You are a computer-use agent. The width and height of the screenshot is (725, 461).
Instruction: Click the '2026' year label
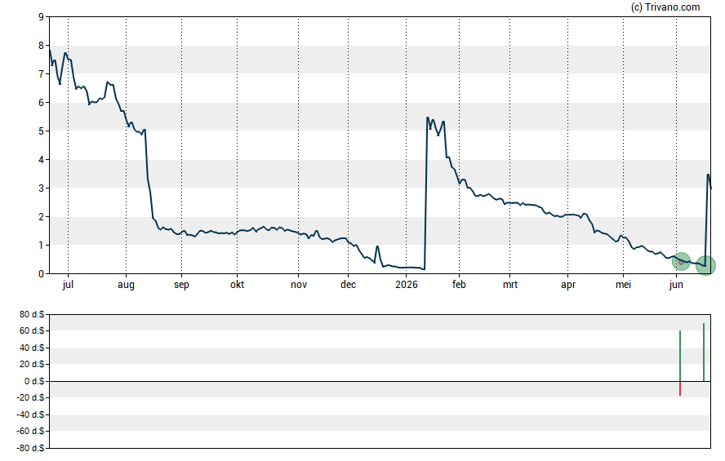[x=407, y=285]
